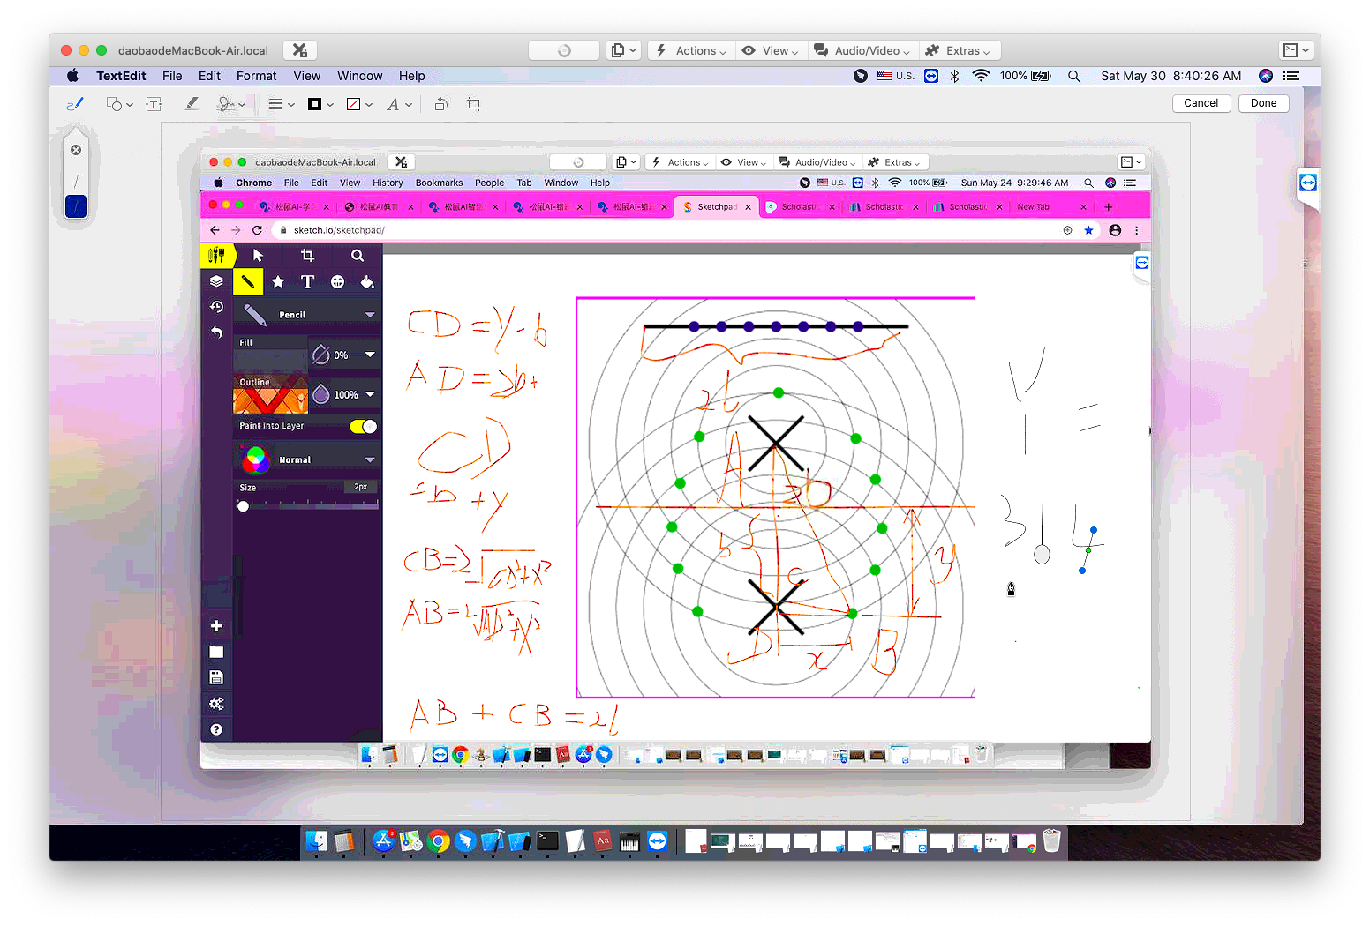Viewport: 1370px width, 926px height.
Task: Select the T text tool in pictured Sketchpad
Action: click(x=307, y=281)
